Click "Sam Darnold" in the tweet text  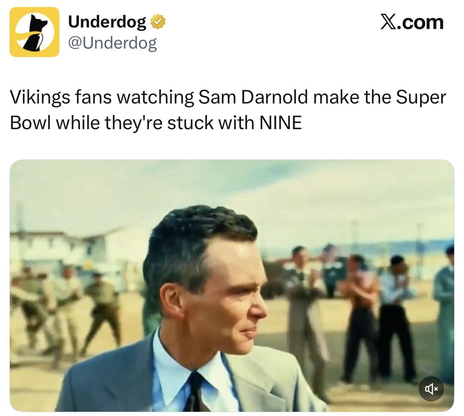pos(253,97)
